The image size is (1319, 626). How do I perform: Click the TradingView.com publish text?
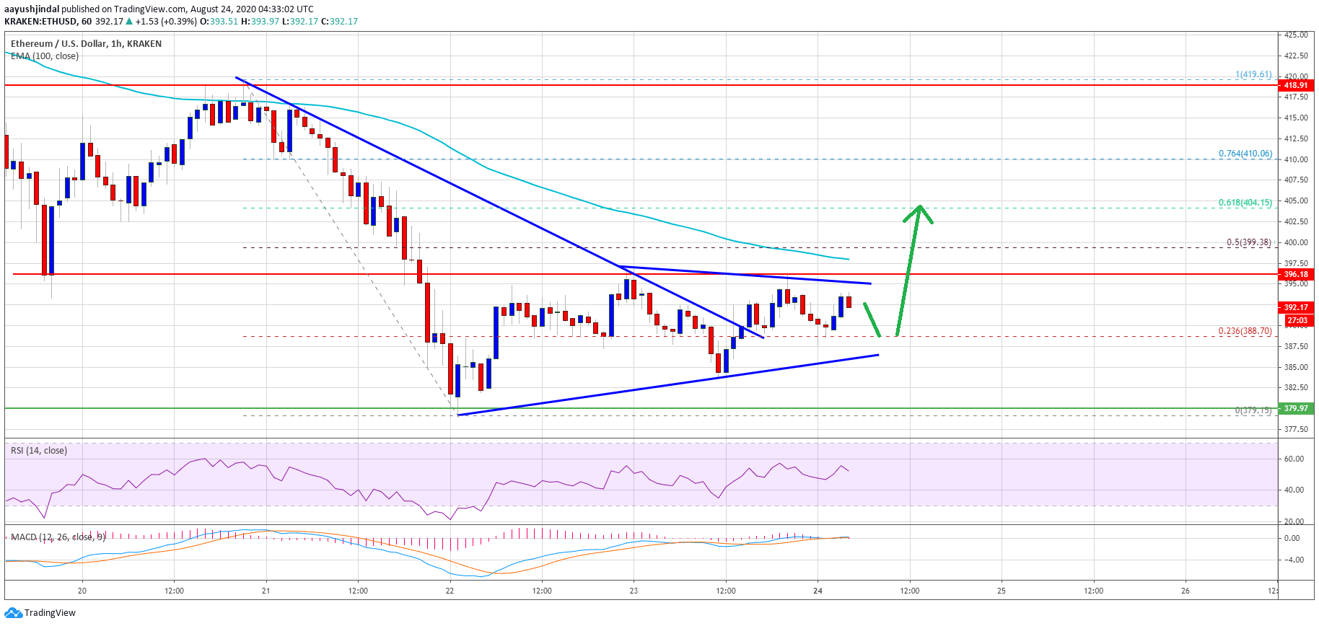pos(149,9)
